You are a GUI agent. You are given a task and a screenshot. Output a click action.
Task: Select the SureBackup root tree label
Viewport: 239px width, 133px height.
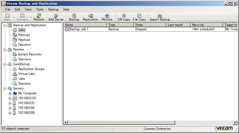click(x=21, y=64)
